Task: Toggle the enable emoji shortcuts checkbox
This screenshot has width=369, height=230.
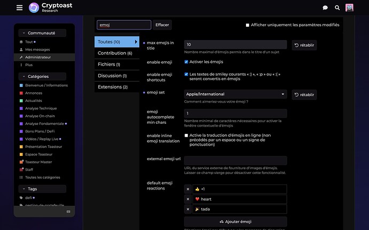Action: pyautogui.click(x=187, y=74)
